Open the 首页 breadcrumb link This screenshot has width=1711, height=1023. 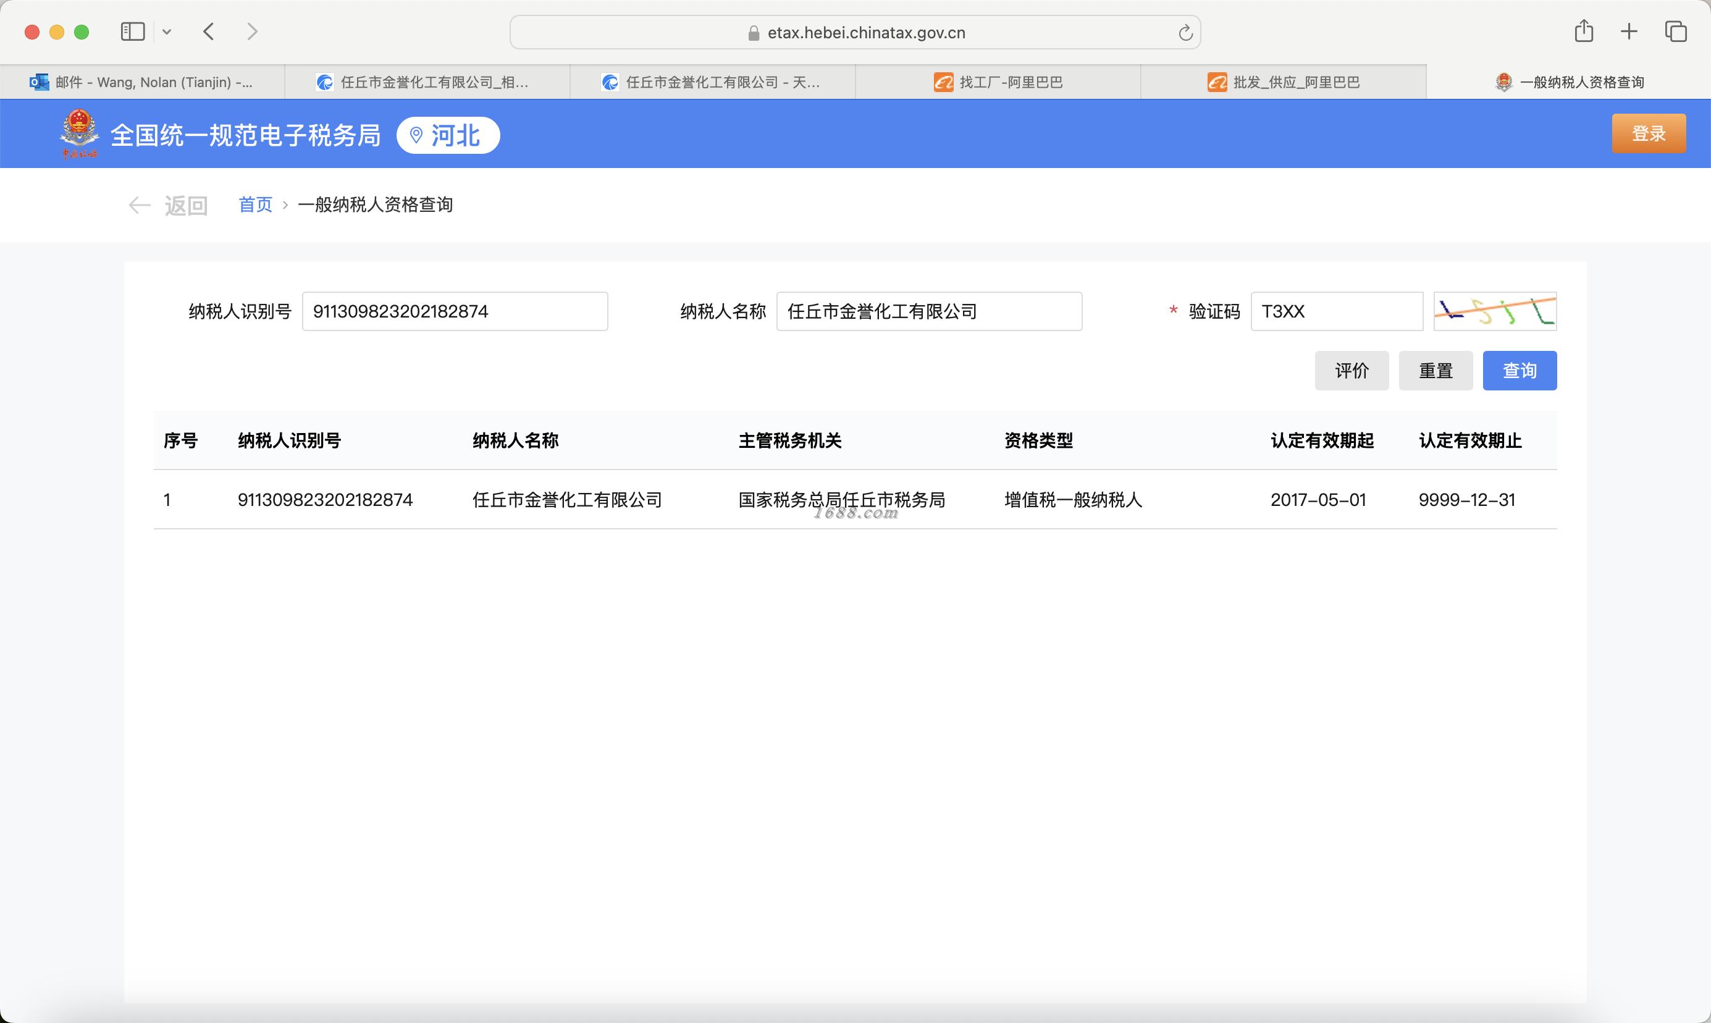[x=255, y=204]
